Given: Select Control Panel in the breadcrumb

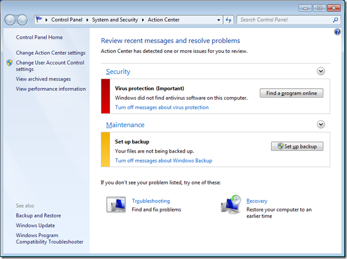Looking at the screenshot, I should click(67, 20).
